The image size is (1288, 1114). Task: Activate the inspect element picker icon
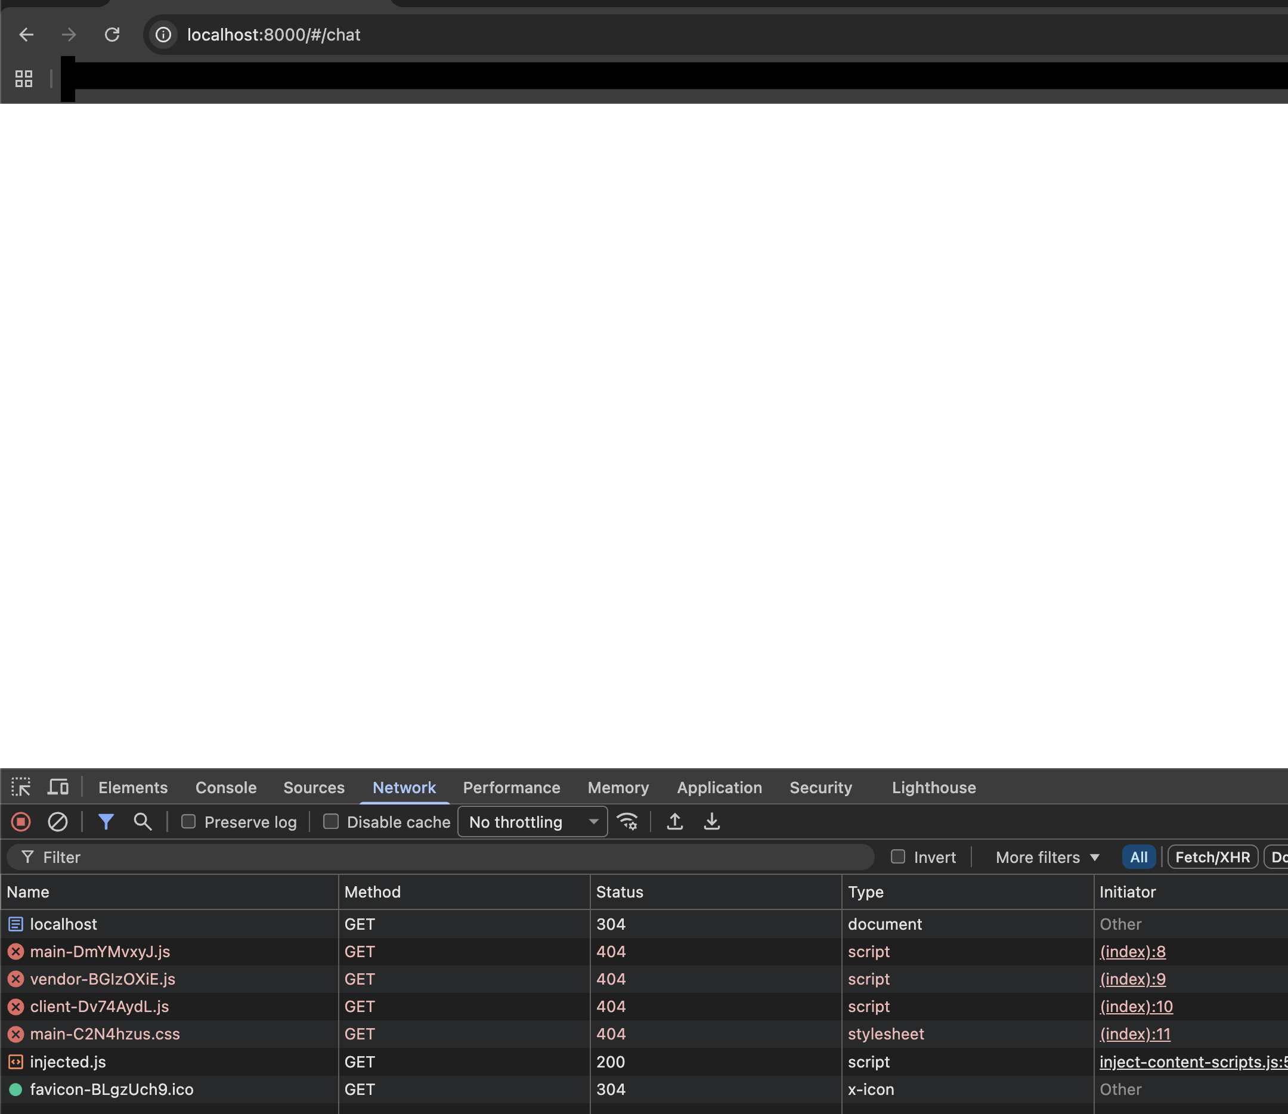(21, 787)
